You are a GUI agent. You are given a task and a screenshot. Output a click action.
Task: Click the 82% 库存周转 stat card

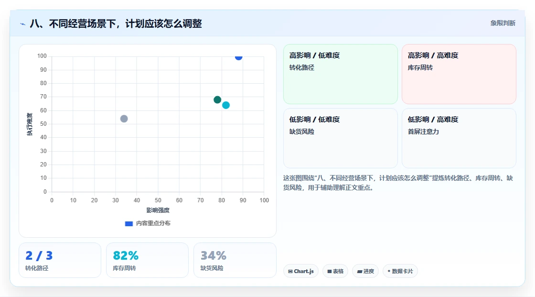coord(148,261)
